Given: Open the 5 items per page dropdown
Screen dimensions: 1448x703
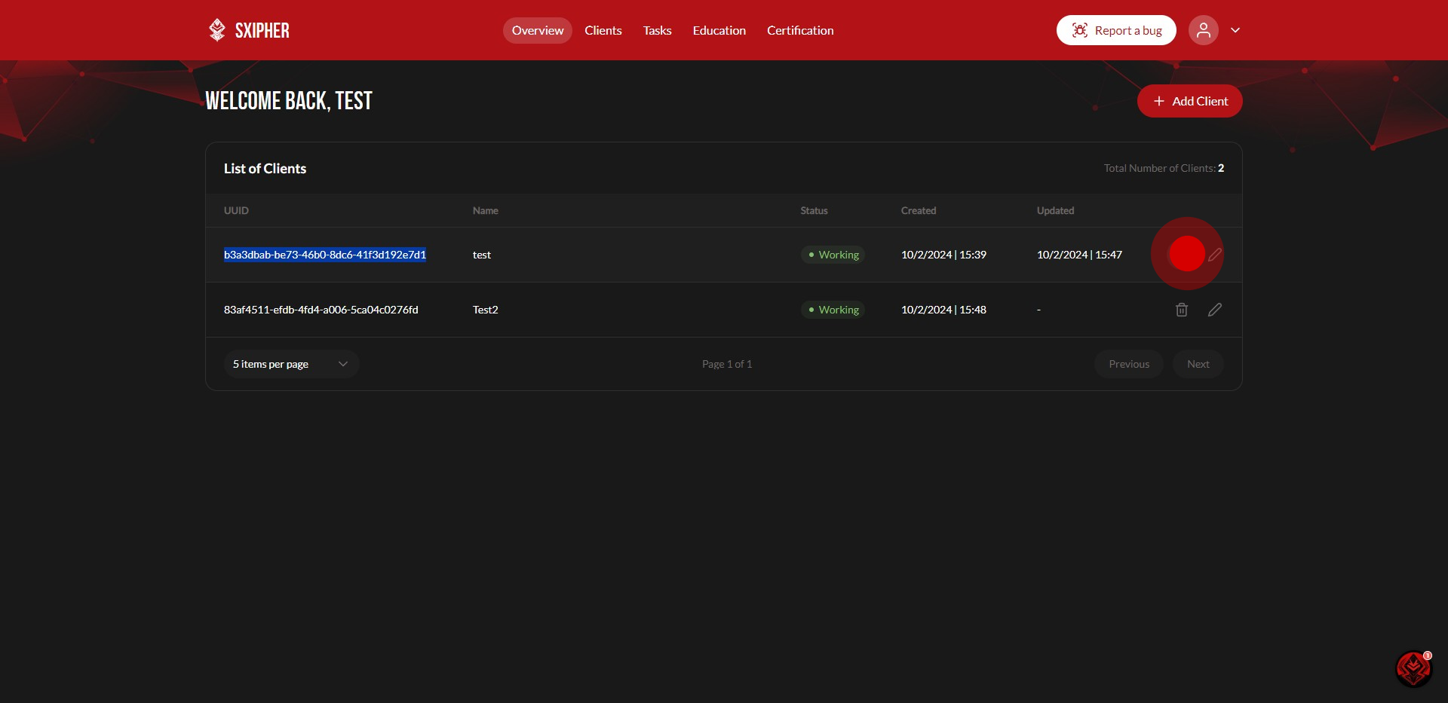Looking at the screenshot, I should [290, 364].
